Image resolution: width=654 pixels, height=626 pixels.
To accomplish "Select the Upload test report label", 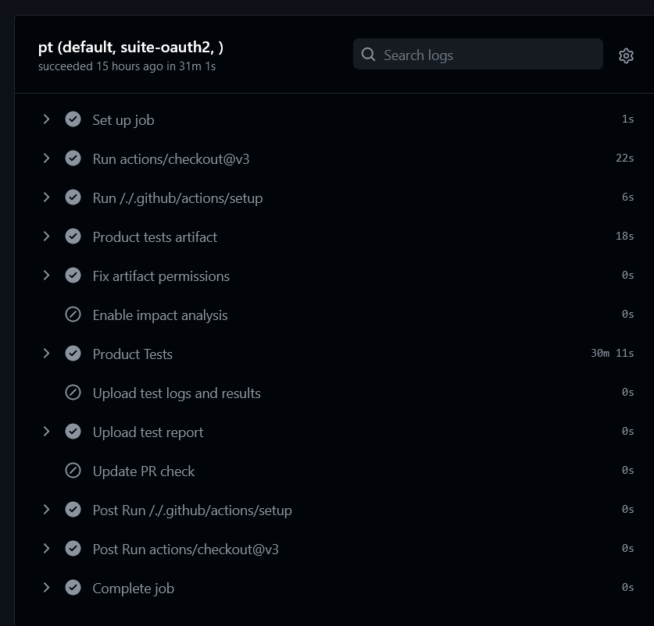I will (x=148, y=432).
